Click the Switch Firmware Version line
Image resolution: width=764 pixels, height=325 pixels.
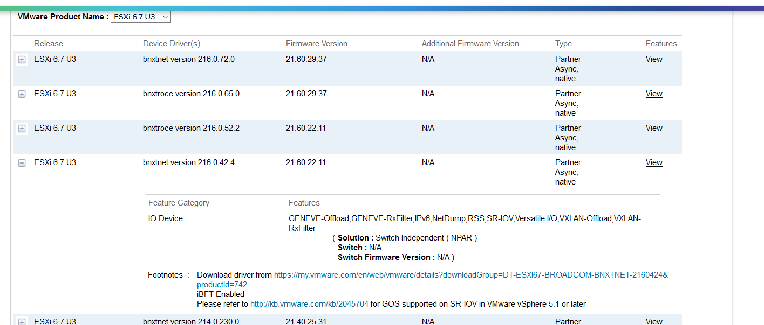(396, 257)
